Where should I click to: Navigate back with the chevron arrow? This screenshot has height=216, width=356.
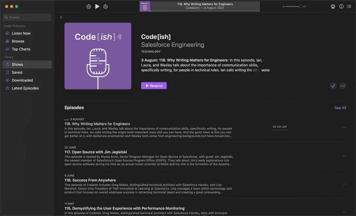pos(61,17)
